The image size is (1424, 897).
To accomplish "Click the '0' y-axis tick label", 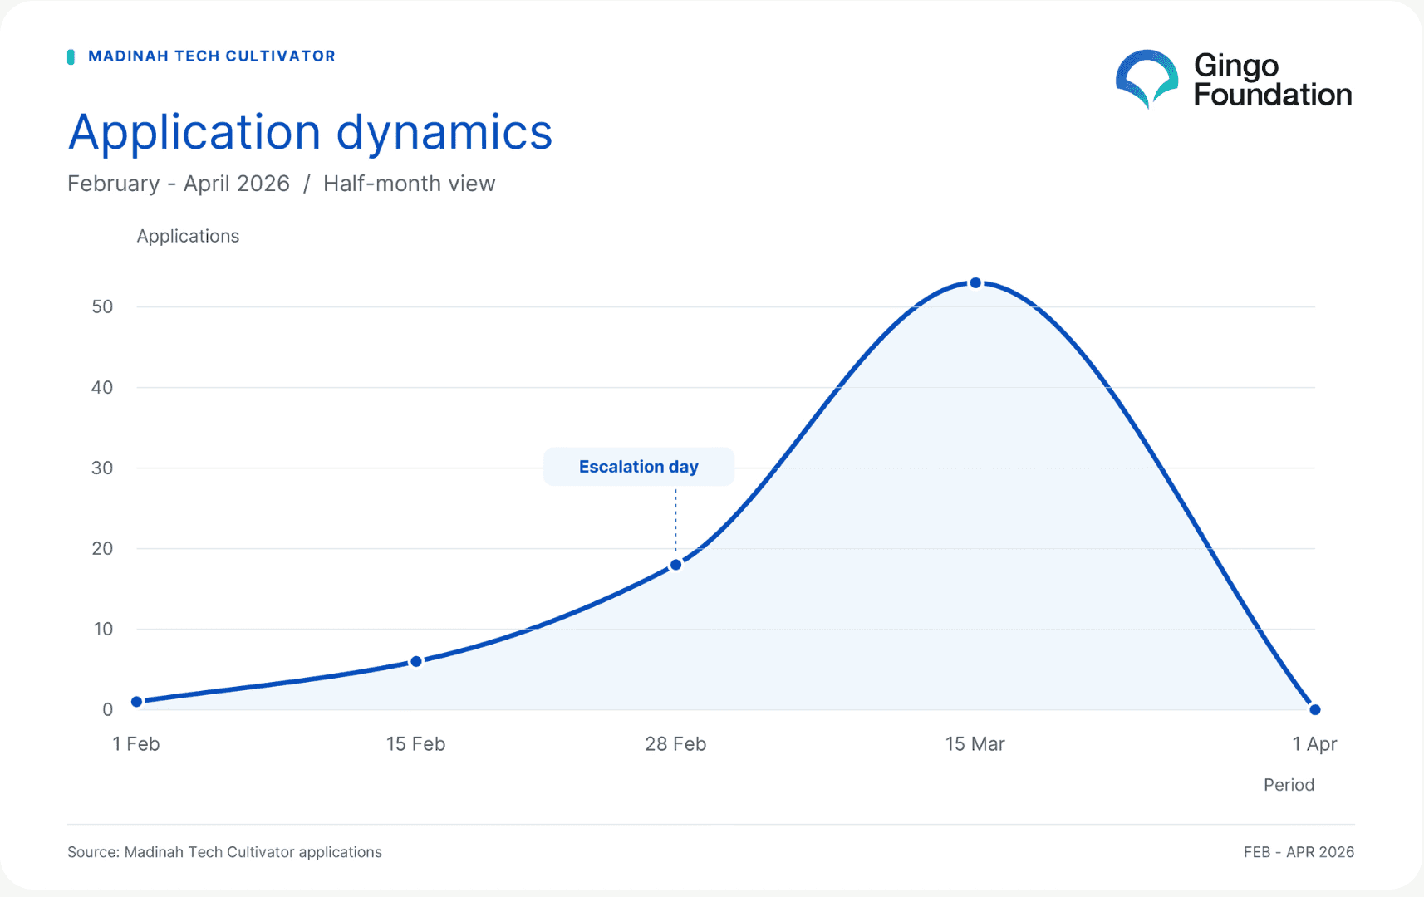I will tap(108, 710).
